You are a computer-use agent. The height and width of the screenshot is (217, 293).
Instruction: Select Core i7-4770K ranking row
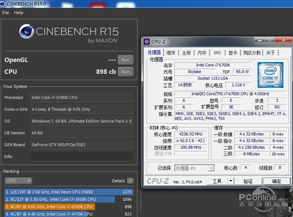(x=69, y=214)
